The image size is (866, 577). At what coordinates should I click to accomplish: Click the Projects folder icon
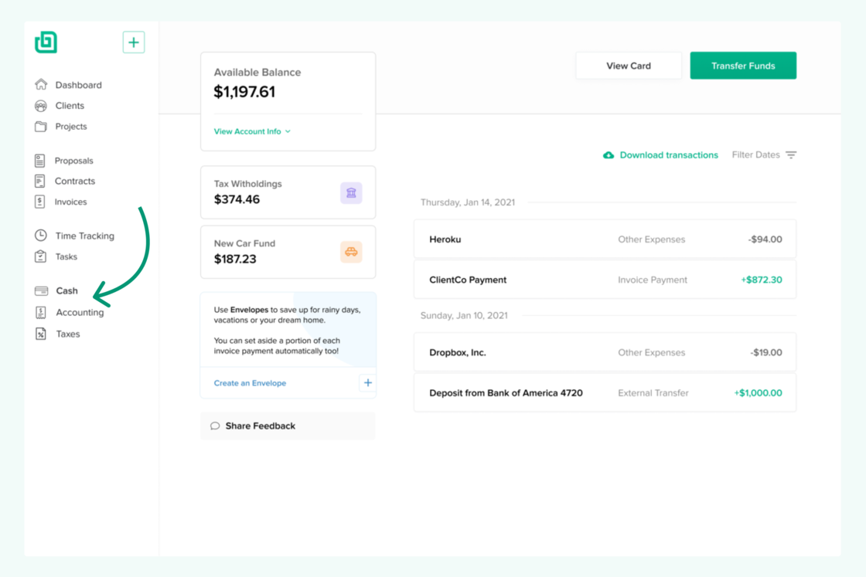click(x=41, y=127)
